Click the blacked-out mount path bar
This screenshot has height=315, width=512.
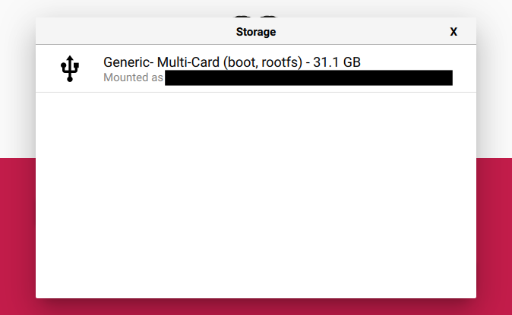[x=308, y=77]
